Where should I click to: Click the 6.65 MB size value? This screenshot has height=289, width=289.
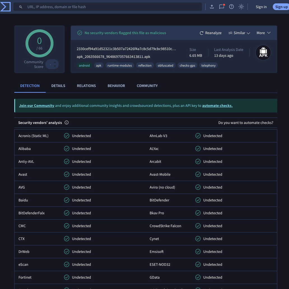click(x=196, y=55)
